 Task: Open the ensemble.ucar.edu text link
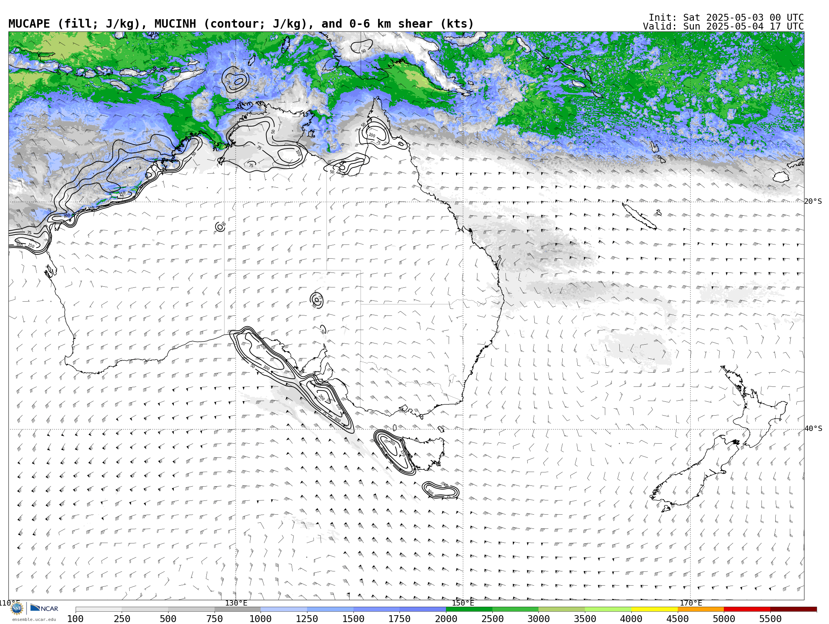tap(34, 619)
